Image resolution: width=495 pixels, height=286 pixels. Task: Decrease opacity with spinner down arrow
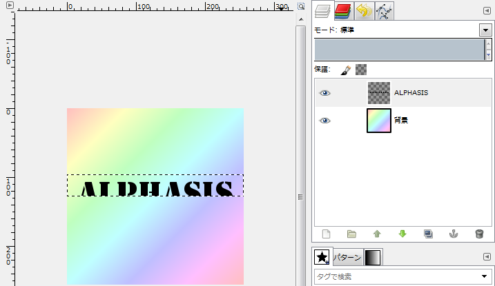point(488,55)
